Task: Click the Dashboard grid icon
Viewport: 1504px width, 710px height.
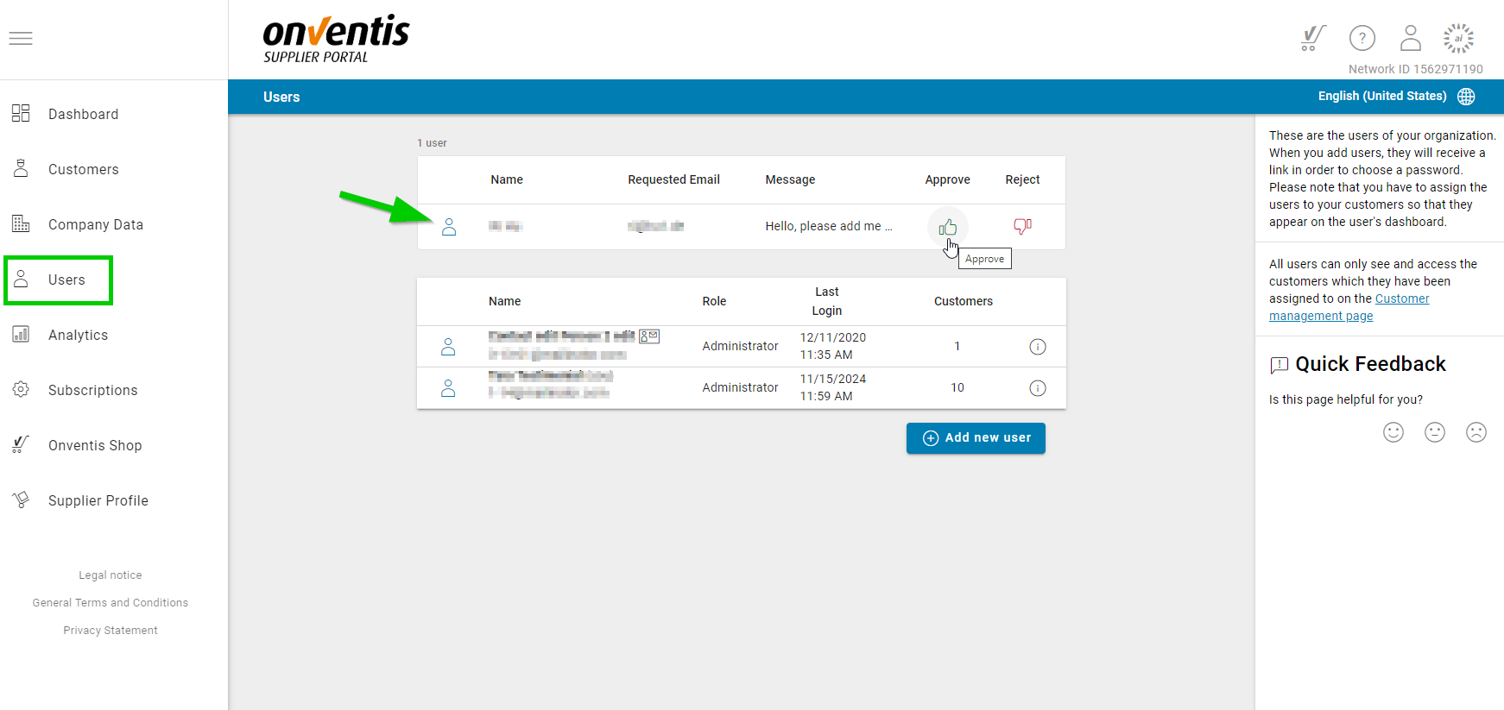Action: [x=21, y=113]
